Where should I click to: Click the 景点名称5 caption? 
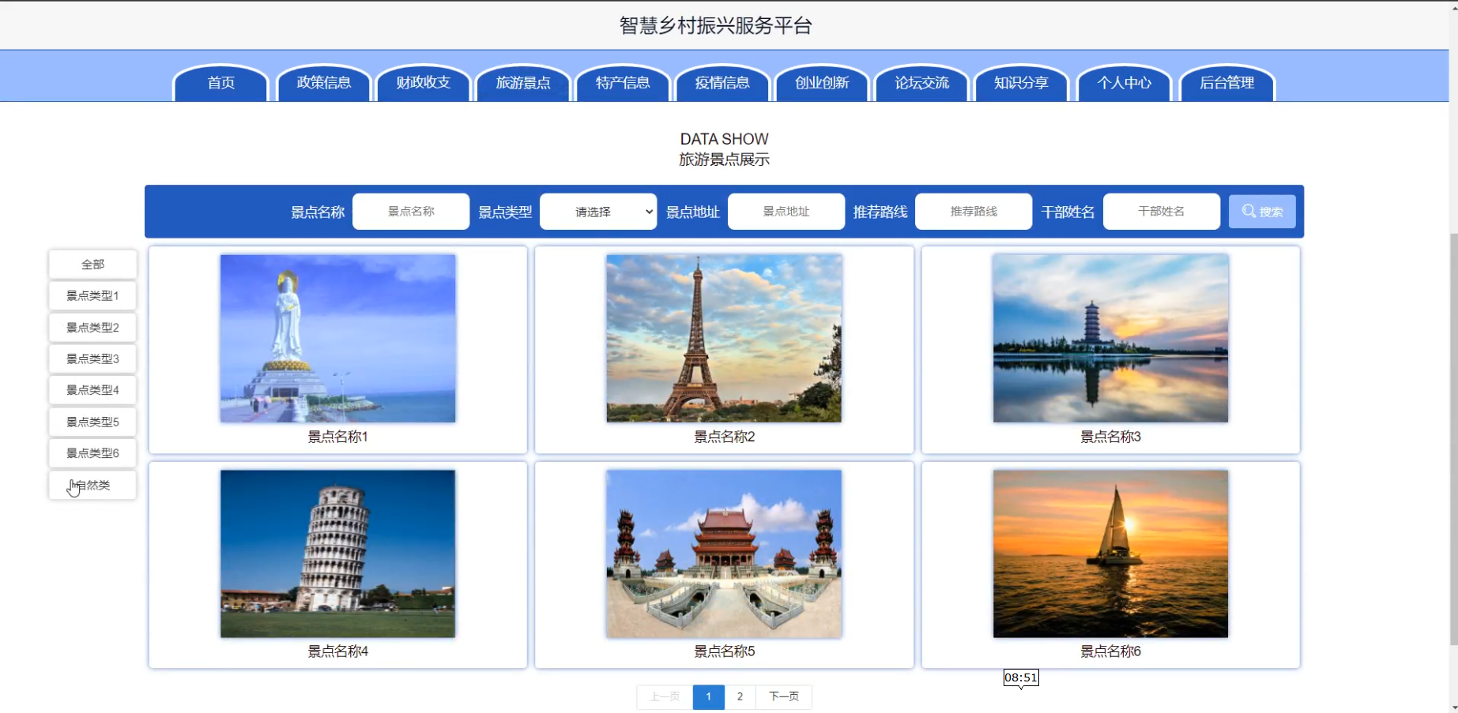click(x=724, y=651)
